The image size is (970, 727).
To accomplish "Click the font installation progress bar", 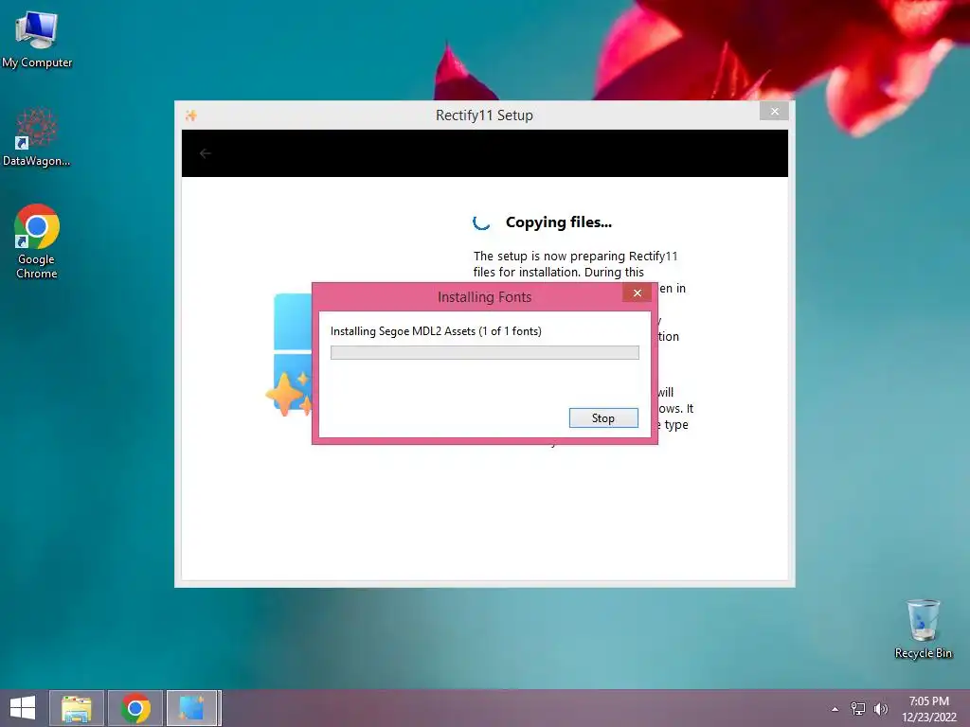I will (x=484, y=352).
